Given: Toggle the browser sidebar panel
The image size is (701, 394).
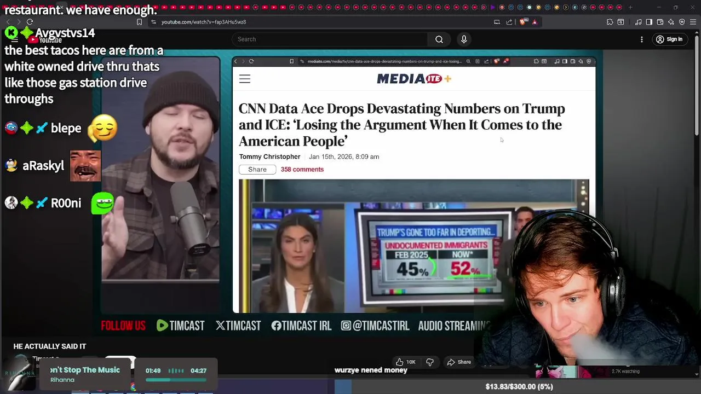Looking at the screenshot, I should pos(649,22).
